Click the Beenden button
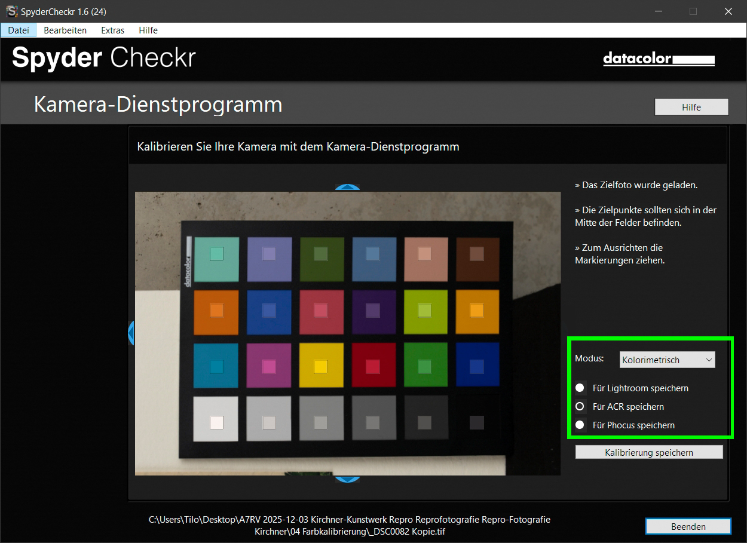747x543 pixels. point(688,526)
